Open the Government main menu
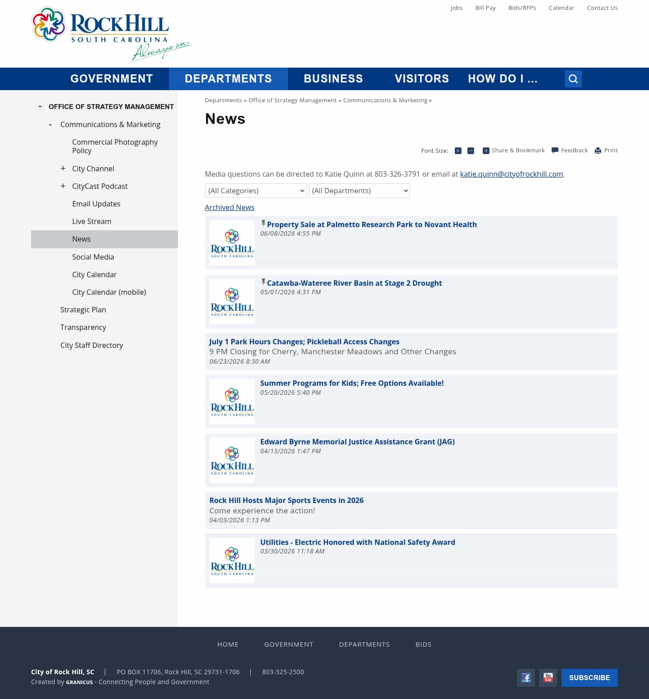This screenshot has width=649, height=699. (112, 79)
